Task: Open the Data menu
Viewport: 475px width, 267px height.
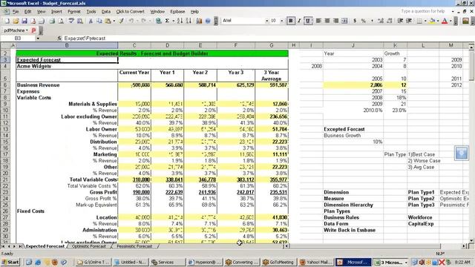Action: point(105,12)
